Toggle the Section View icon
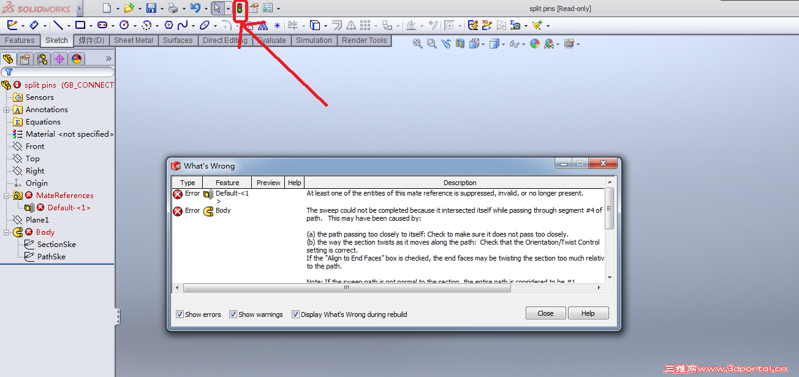Screen dimensions: 799x377 click(460, 44)
